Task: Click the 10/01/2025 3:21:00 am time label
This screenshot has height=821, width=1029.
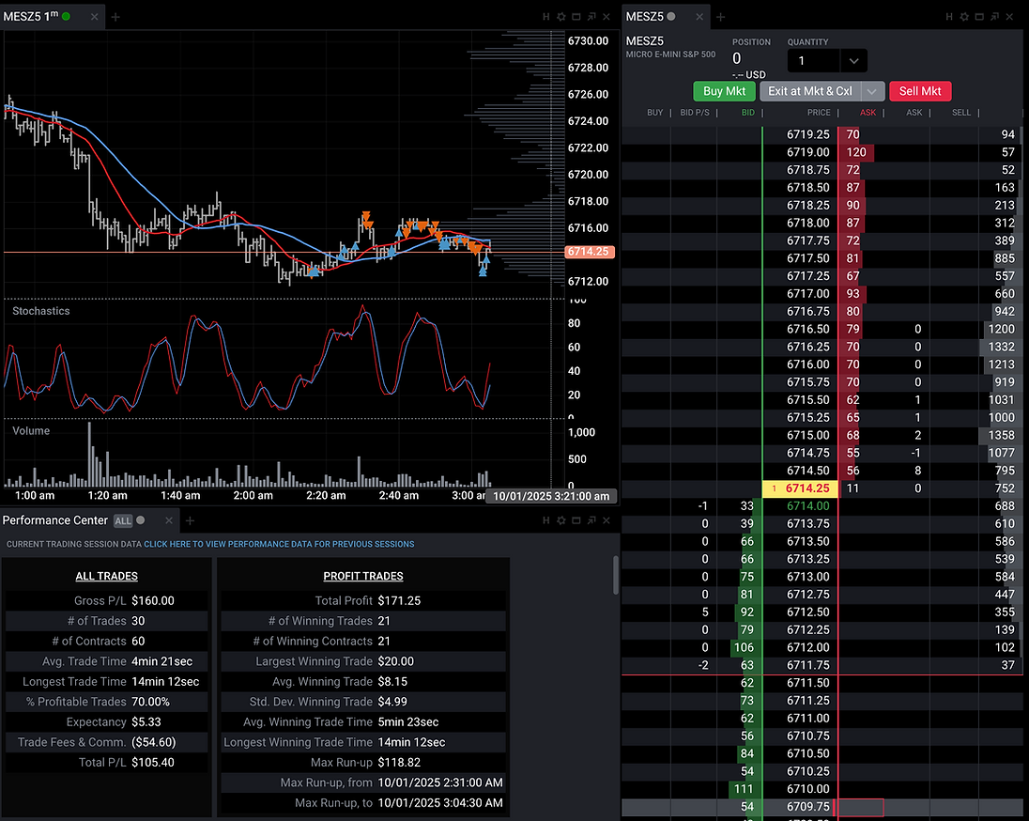Action: 551,497
